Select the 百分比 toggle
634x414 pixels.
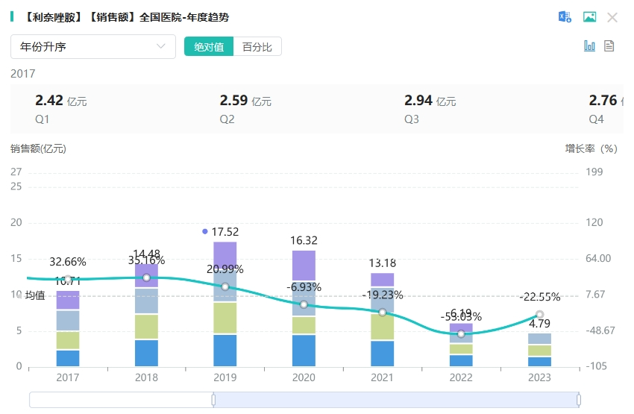coord(257,46)
